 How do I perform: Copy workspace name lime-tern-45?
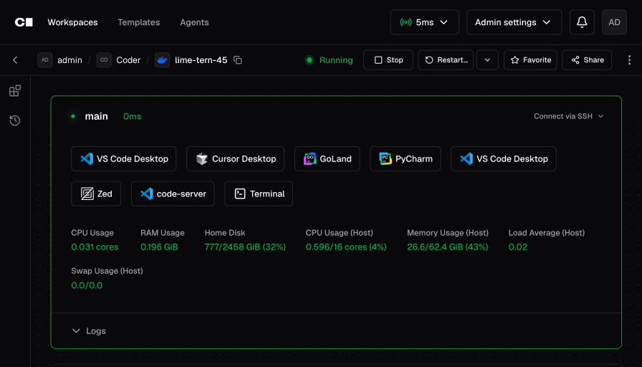pos(237,59)
